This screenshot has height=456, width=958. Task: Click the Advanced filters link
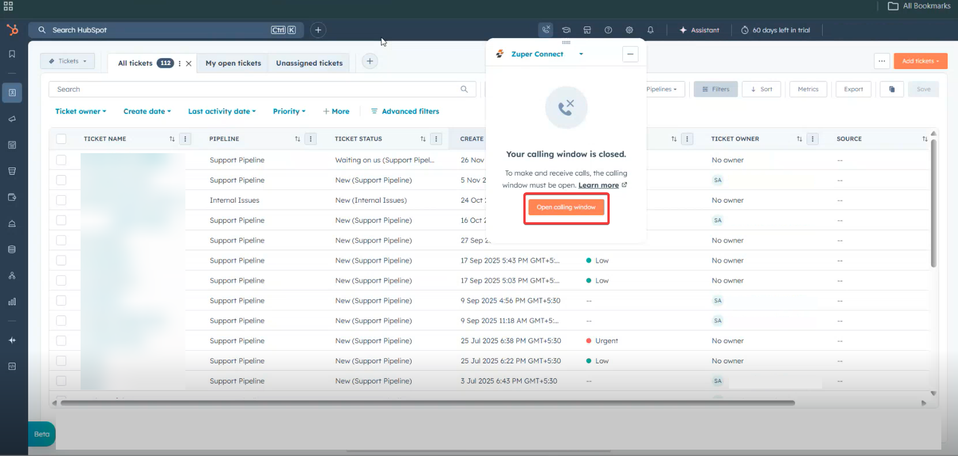405,111
